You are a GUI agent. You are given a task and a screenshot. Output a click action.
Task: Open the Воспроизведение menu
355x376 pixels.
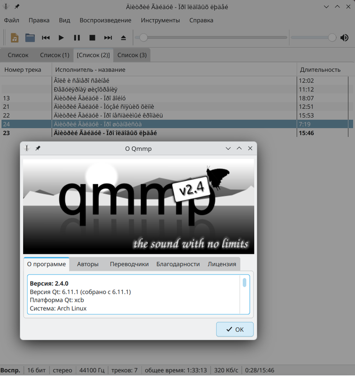pyautogui.click(x=105, y=20)
